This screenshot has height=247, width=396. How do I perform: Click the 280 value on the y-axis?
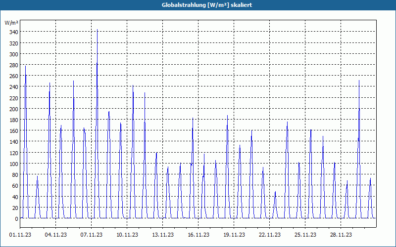click(14, 65)
